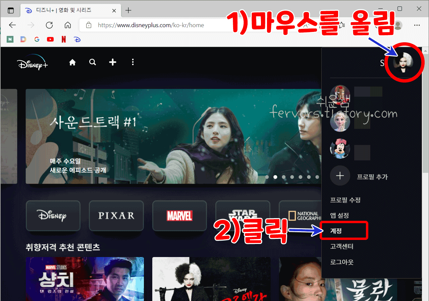Image resolution: width=429 pixels, height=301 pixels.
Task: Open Disney+ search magnifier icon
Action: click(93, 62)
